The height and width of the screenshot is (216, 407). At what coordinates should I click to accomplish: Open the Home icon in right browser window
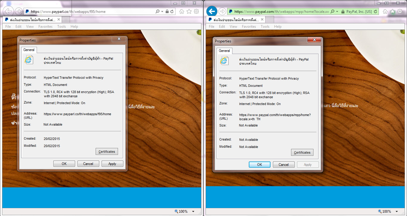click(x=385, y=12)
